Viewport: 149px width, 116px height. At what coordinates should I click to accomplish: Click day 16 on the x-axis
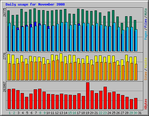click(74, 113)
